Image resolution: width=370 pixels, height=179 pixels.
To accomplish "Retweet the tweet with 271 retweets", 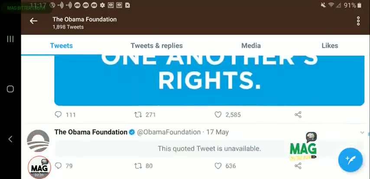I will coord(138,115).
